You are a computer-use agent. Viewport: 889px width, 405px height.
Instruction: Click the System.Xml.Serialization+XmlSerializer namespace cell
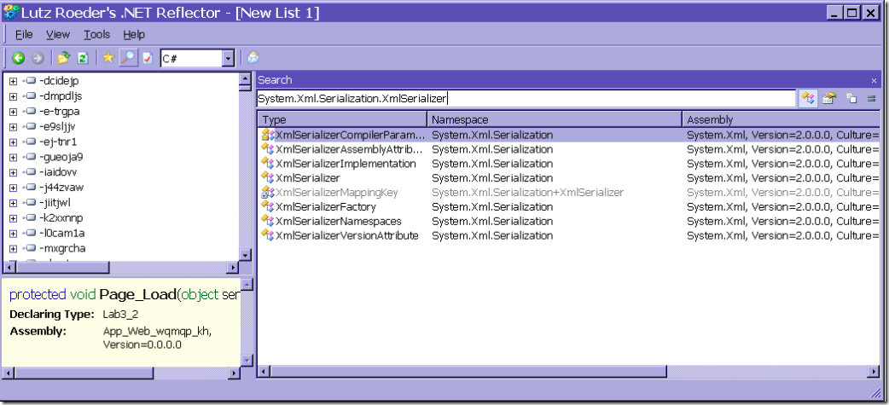click(527, 193)
